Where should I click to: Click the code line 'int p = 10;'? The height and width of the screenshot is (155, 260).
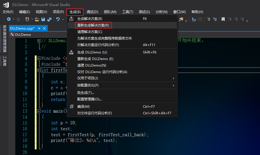click(x=64, y=123)
